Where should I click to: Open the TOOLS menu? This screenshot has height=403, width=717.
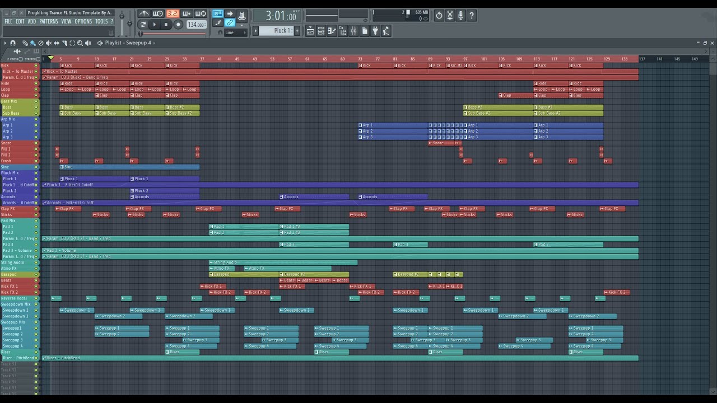click(101, 21)
